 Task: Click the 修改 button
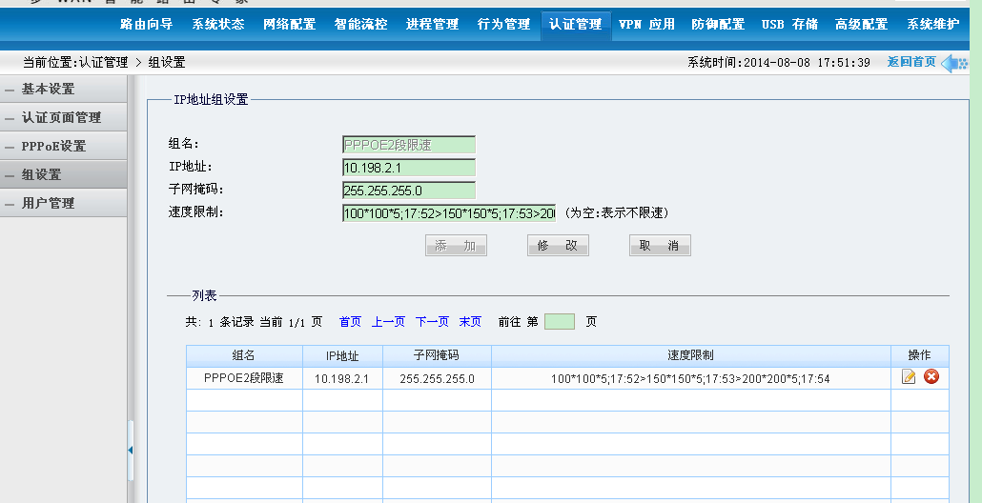click(558, 246)
